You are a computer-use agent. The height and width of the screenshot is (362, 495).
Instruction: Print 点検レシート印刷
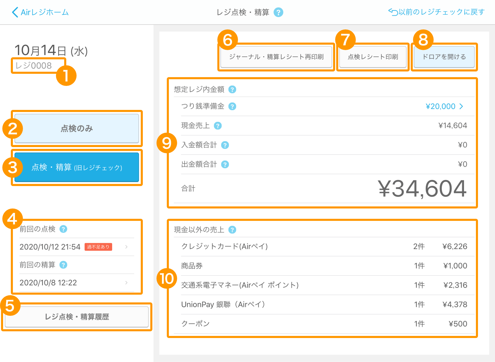pyautogui.click(x=373, y=57)
